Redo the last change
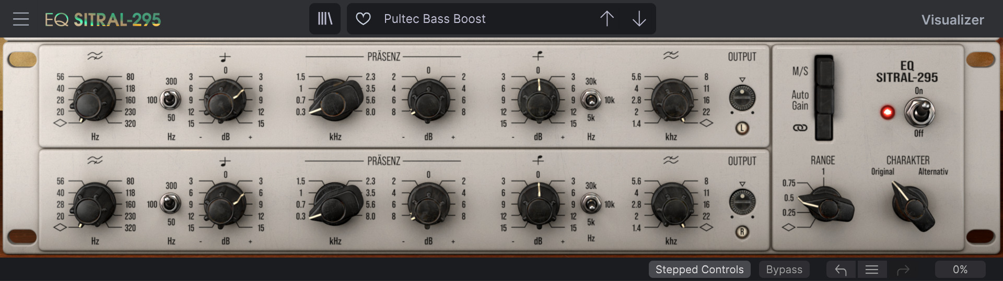 pos(903,270)
